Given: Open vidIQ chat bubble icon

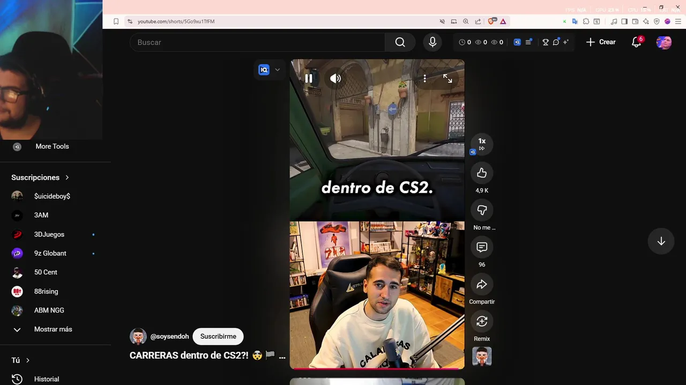Looking at the screenshot, I should [556, 42].
